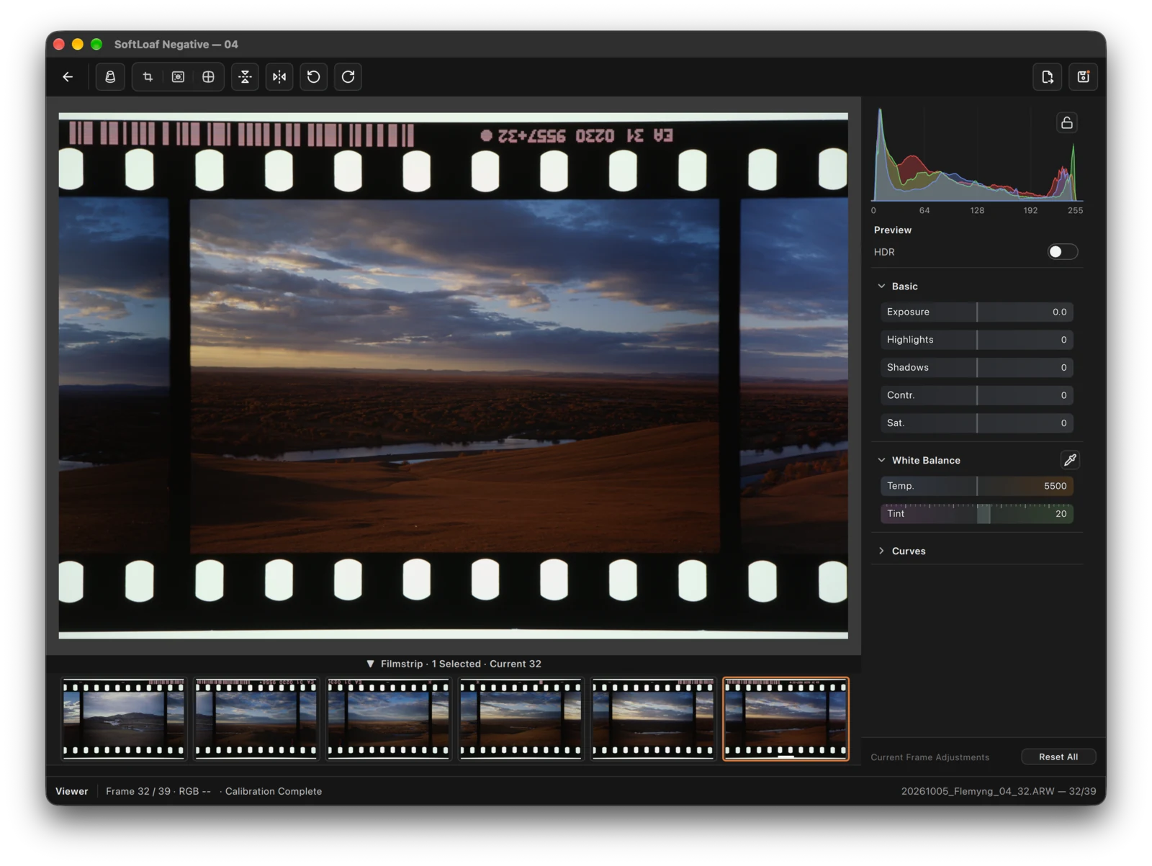This screenshot has height=866, width=1152.
Task: Flip the image vertically
Action: click(x=245, y=77)
